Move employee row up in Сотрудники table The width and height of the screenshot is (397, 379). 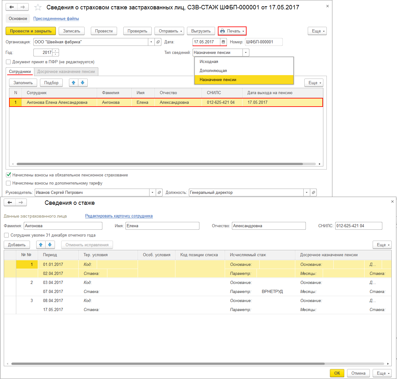coord(74,83)
